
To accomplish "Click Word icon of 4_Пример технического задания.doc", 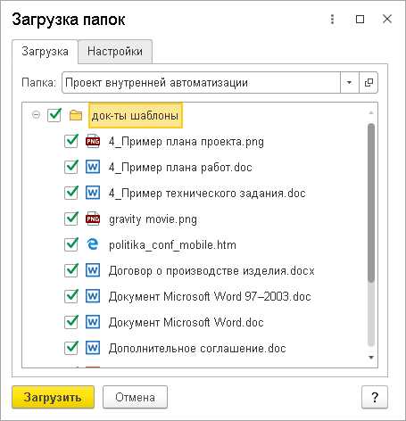I will click(x=93, y=193).
